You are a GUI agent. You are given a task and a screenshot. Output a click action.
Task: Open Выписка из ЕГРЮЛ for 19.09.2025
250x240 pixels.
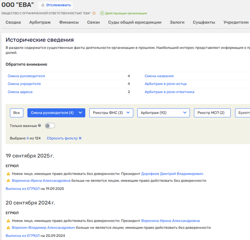tap(22, 189)
